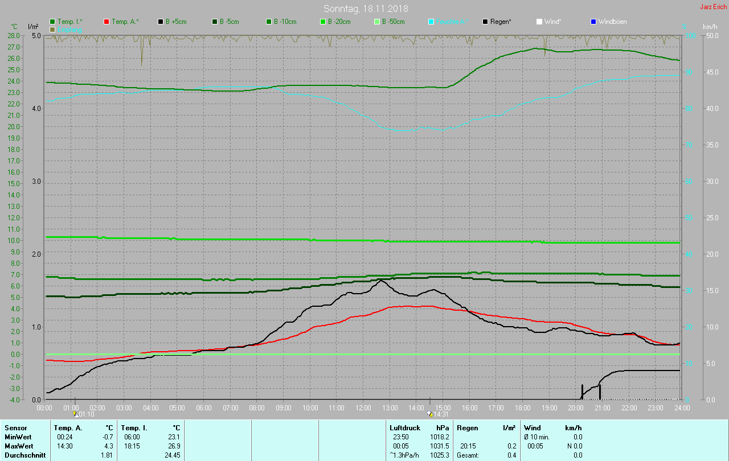Screen dimensions: 729x461
Task: Click the title 'Sonntag, 18.11.2018'
Action: coord(366,9)
